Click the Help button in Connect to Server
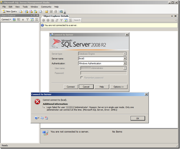 point(102,87)
